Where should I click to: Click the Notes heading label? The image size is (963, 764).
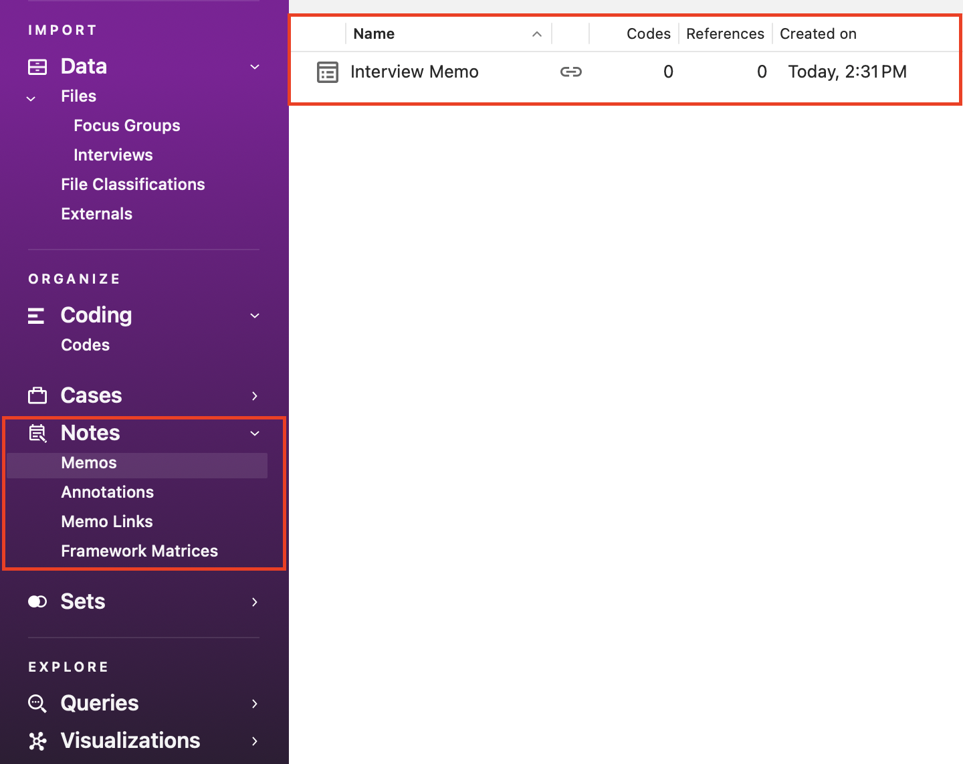tap(90, 433)
